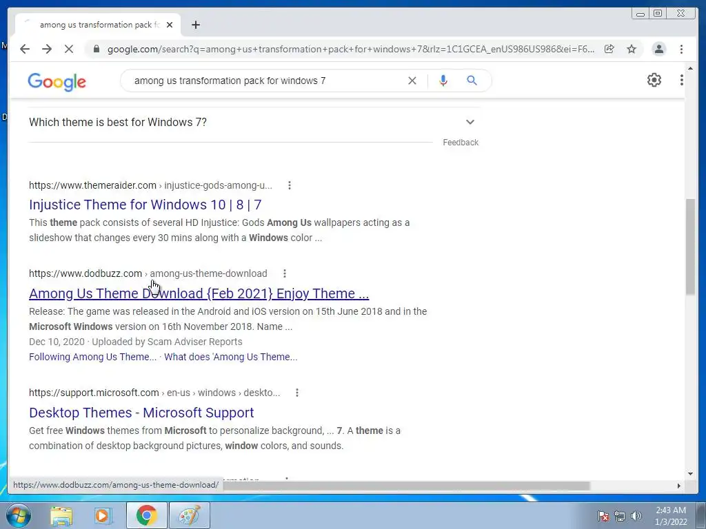This screenshot has height=529, width=706.
Task: Open Chrome's three-dot menu
Action: tap(681, 49)
